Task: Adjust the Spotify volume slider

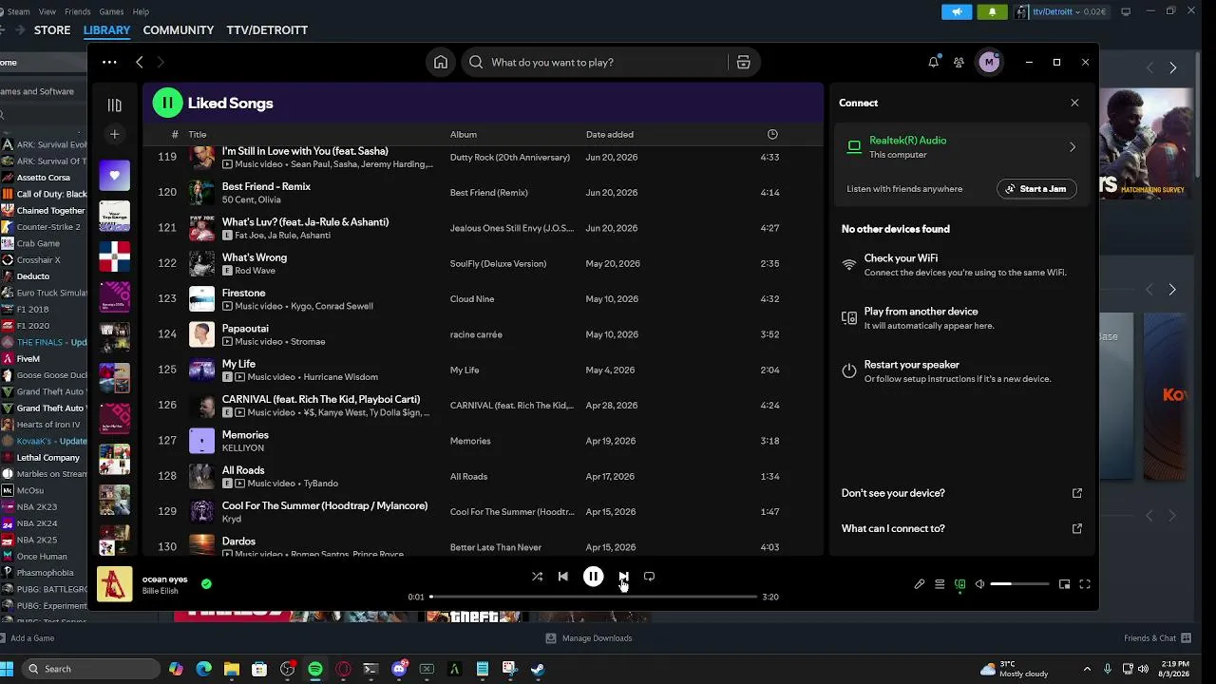Action: click(1019, 584)
